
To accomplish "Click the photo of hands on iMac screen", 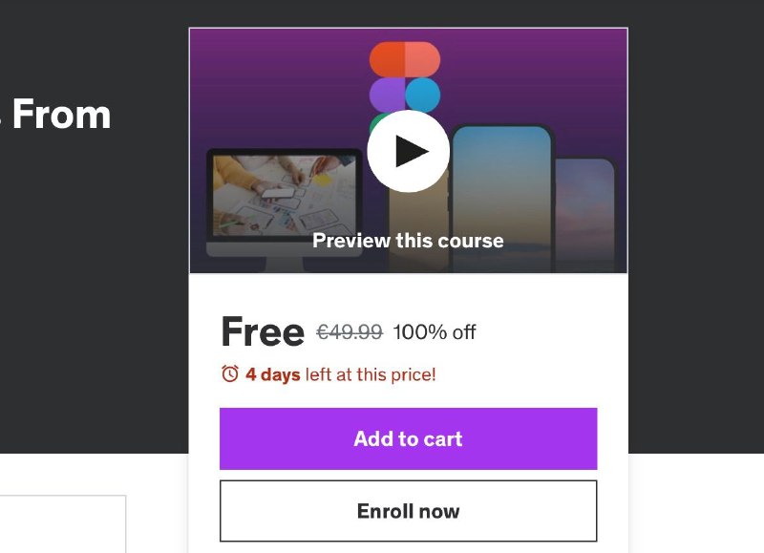I will [285, 196].
